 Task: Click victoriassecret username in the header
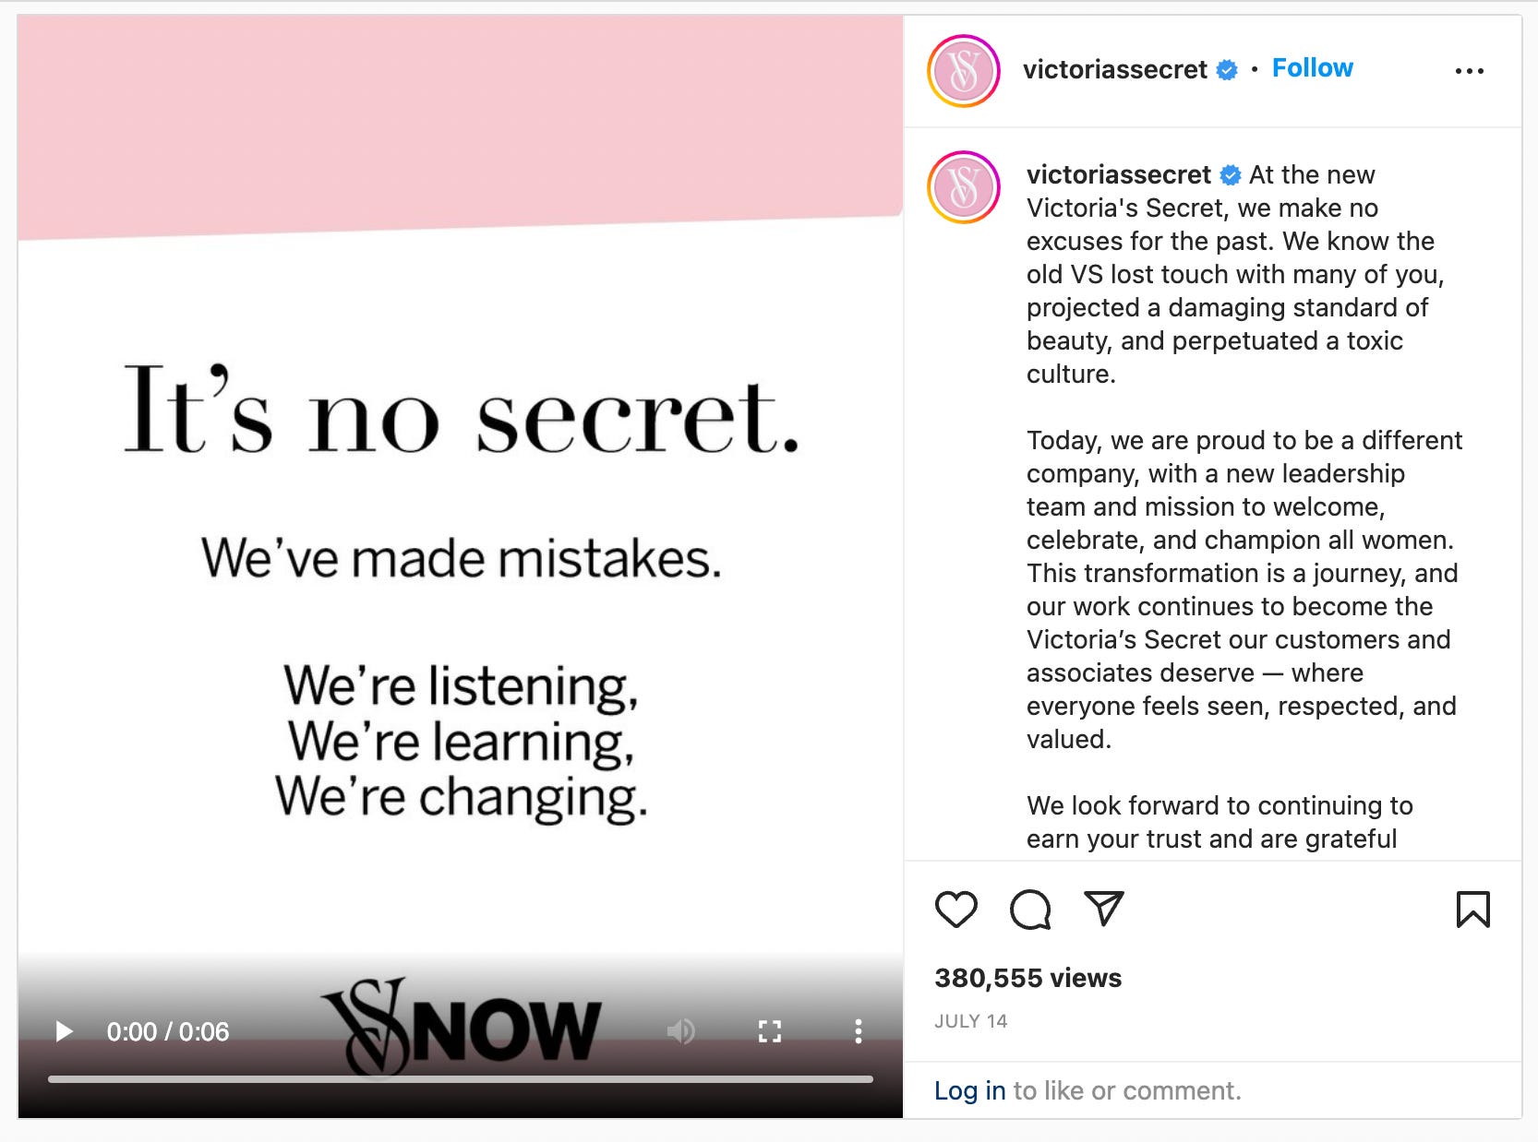(x=1114, y=69)
